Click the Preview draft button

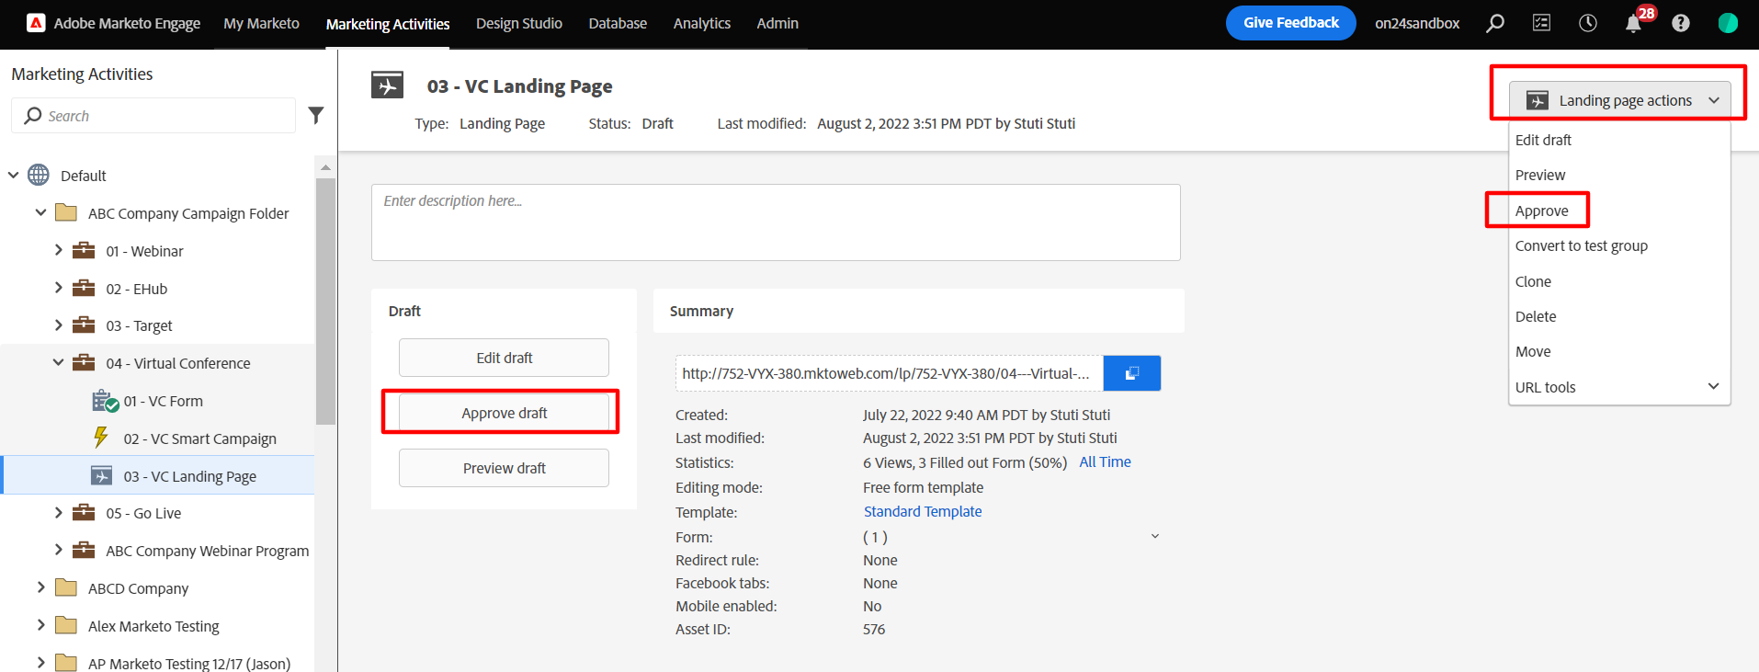[x=504, y=468]
